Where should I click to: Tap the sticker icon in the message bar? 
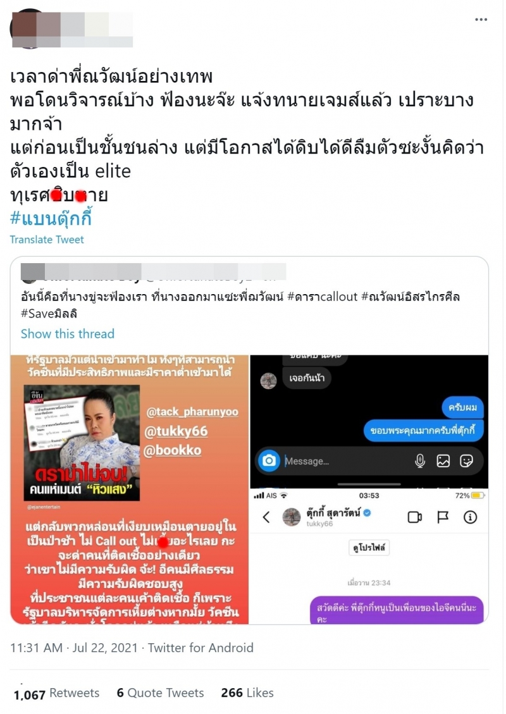click(466, 461)
